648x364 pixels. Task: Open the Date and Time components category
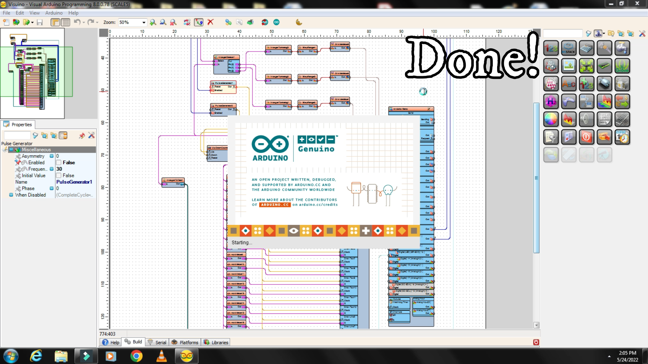pos(622,137)
